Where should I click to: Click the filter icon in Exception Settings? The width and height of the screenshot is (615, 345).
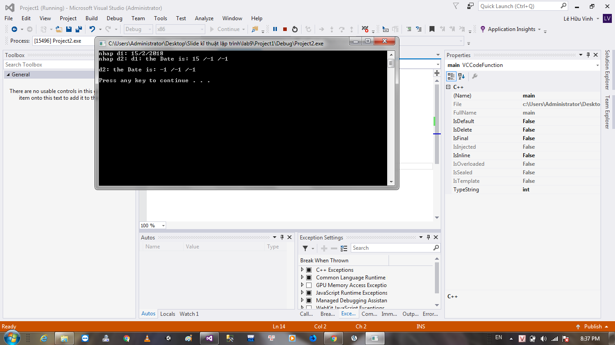305,248
